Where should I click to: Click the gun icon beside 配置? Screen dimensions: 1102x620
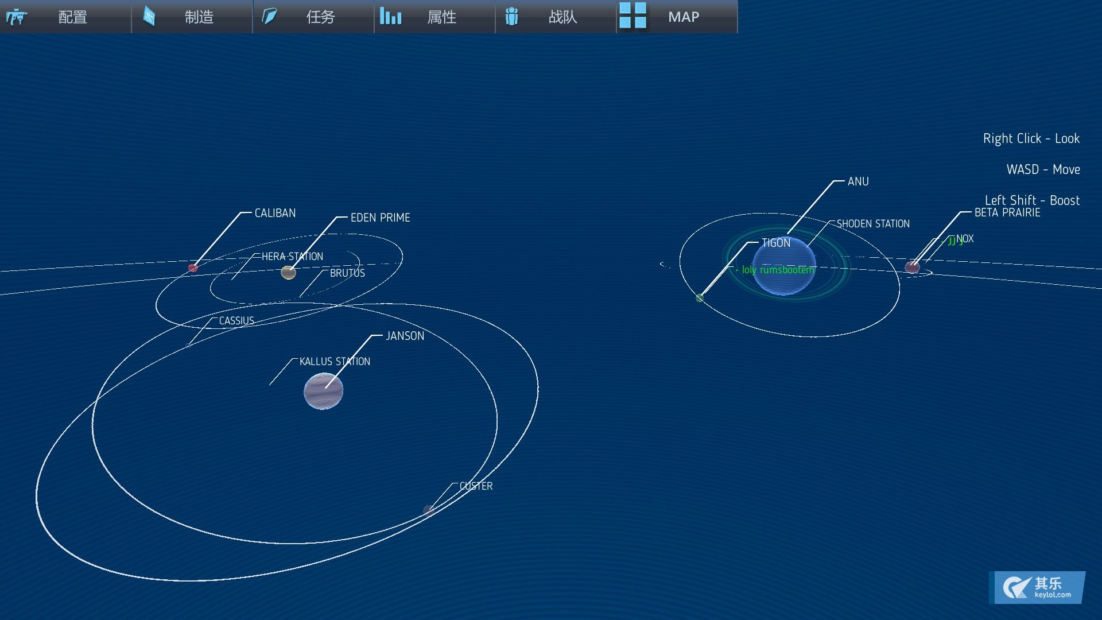coord(17,17)
